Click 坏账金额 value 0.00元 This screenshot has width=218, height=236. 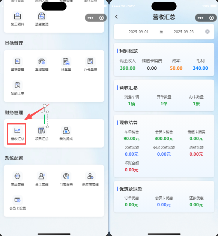[132, 170]
